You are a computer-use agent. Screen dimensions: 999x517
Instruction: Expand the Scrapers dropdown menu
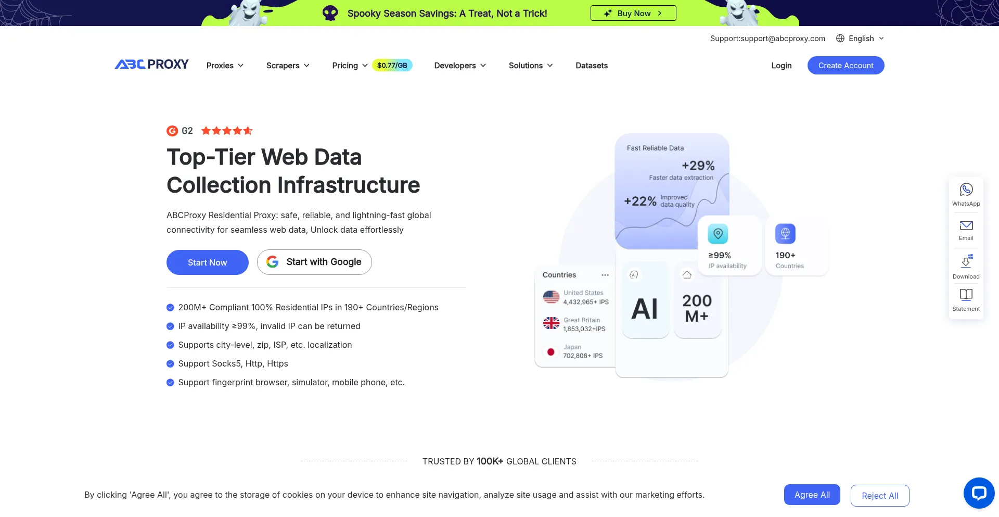(288, 66)
